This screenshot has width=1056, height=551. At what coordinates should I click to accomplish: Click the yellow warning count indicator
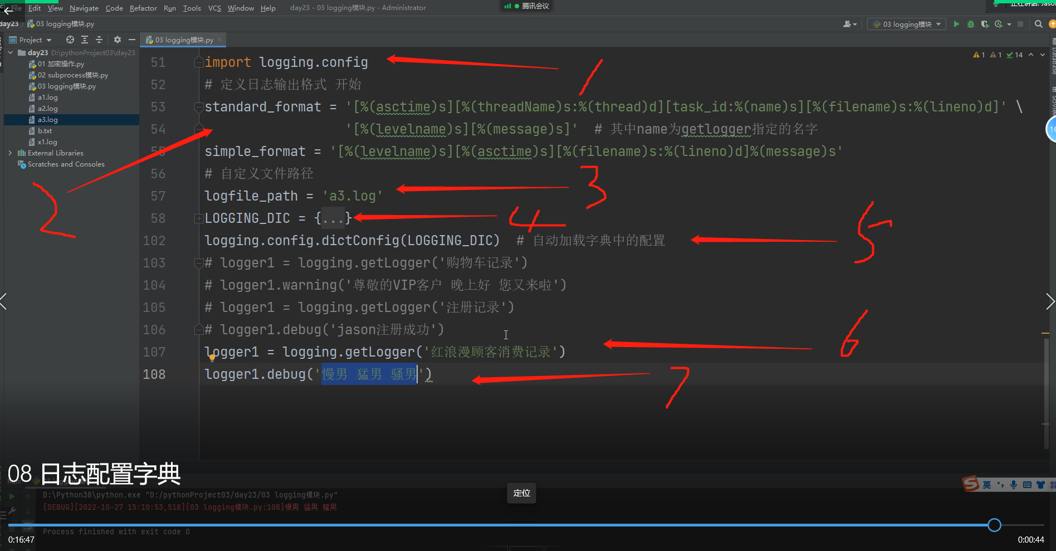pyautogui.click(x=979, y=55)
